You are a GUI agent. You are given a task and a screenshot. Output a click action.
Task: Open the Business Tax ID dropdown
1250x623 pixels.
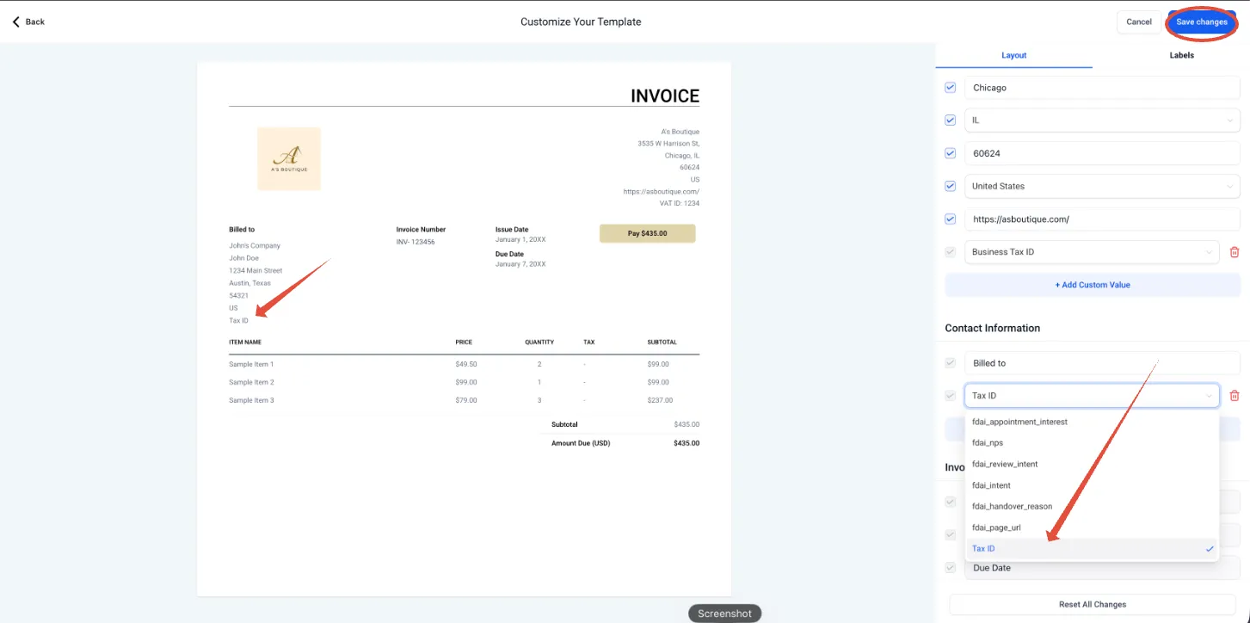1092,252
